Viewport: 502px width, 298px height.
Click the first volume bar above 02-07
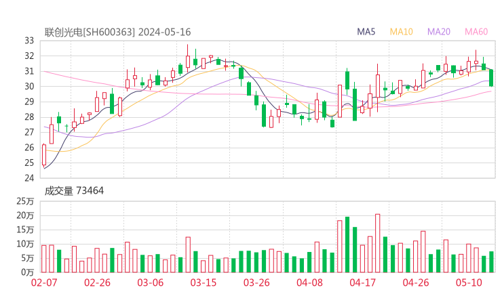click(x=44, y=259)
